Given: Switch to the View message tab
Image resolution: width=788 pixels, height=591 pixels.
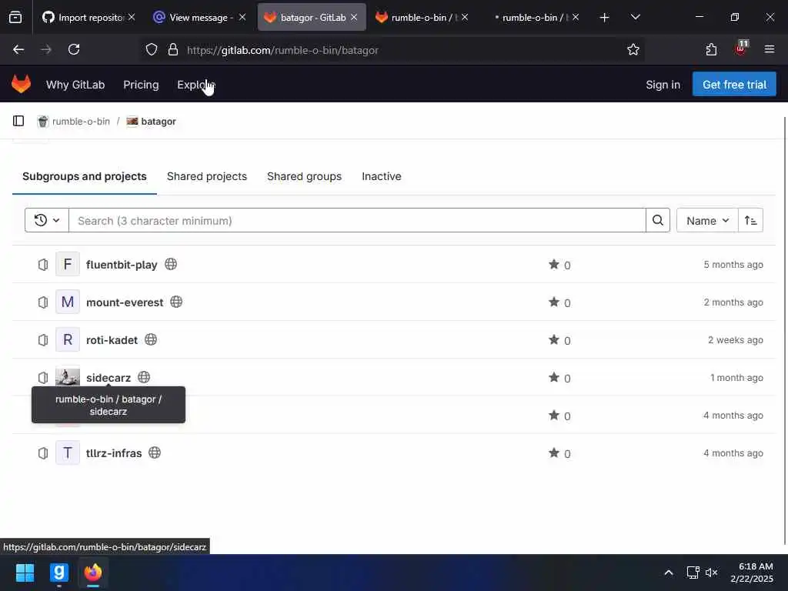Looking at the screenshot, I should pyautogui.click(x=199, y=17).
